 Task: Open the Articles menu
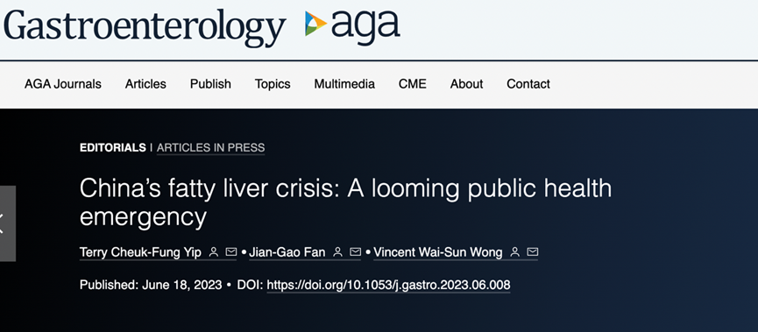click(x=145, y=84)
